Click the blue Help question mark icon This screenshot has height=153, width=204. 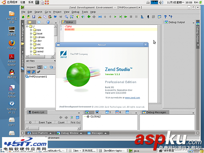tap(165, 17)
